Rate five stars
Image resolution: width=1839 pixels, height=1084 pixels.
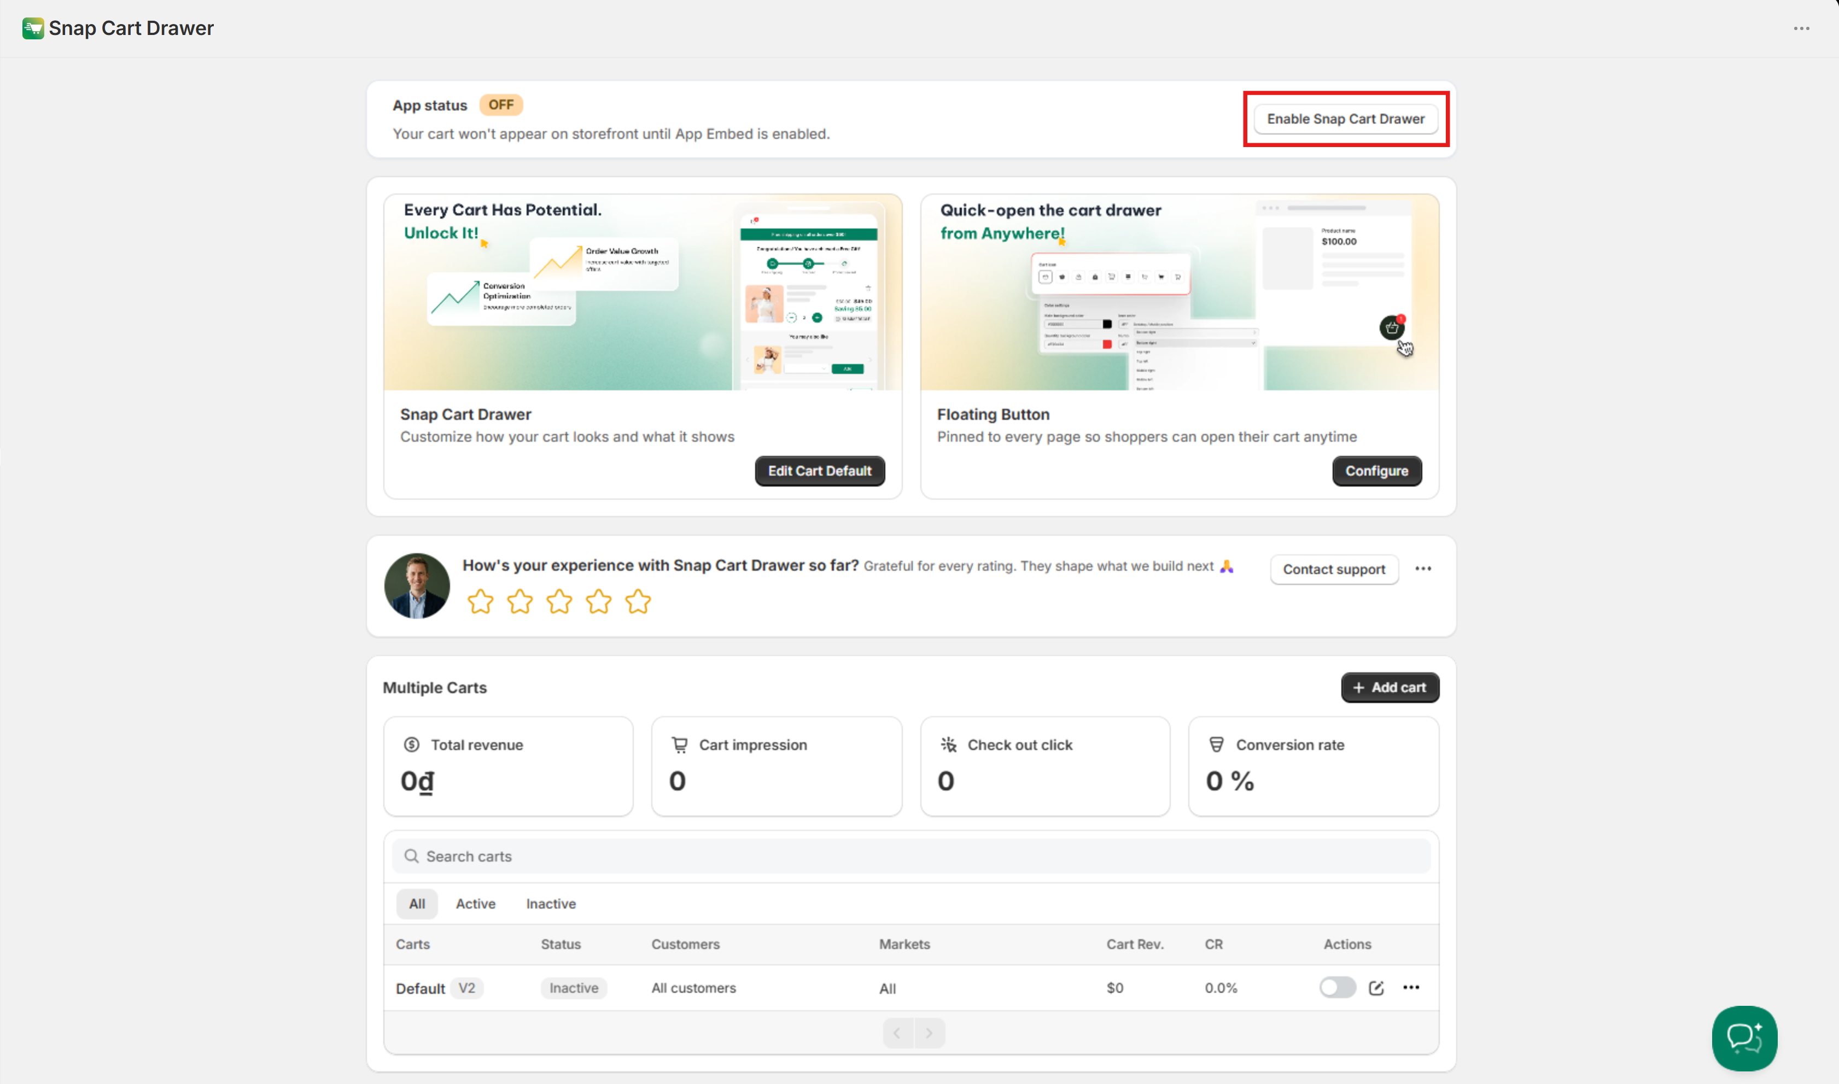[638, 602]
